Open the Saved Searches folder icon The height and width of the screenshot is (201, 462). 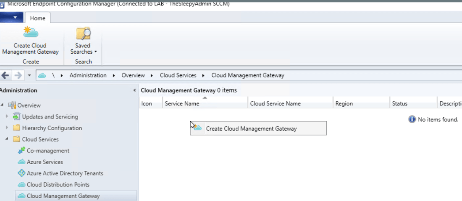(x=83, y=33)
